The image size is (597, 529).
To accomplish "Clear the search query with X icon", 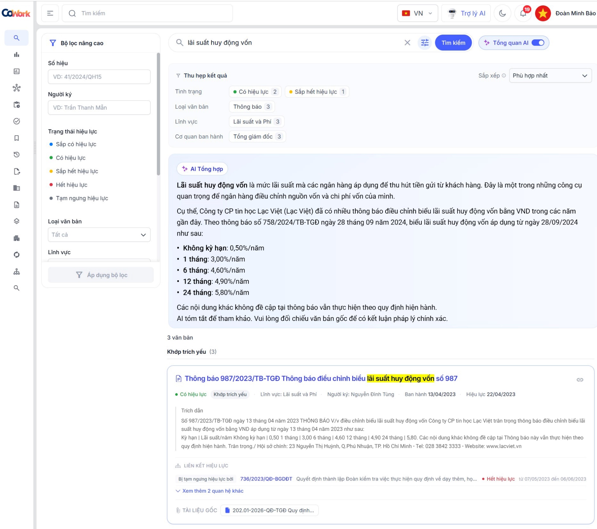I will pyautogui.click(x=407, y=43).
